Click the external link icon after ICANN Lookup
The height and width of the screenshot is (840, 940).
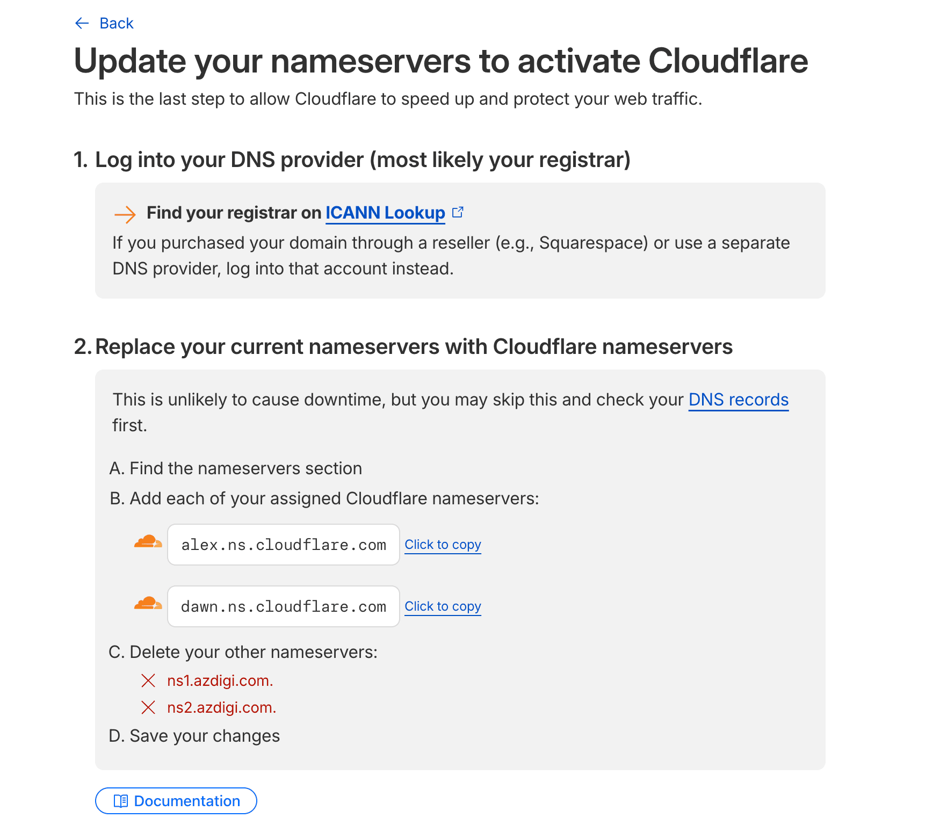pyautogui.click(x=458, y=212)
